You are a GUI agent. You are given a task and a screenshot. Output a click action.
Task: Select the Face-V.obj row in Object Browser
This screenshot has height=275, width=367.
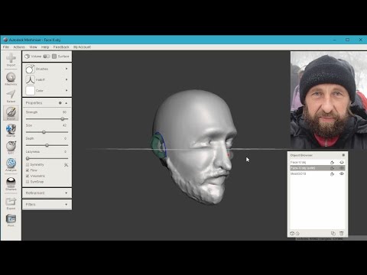tap(317, 162)
